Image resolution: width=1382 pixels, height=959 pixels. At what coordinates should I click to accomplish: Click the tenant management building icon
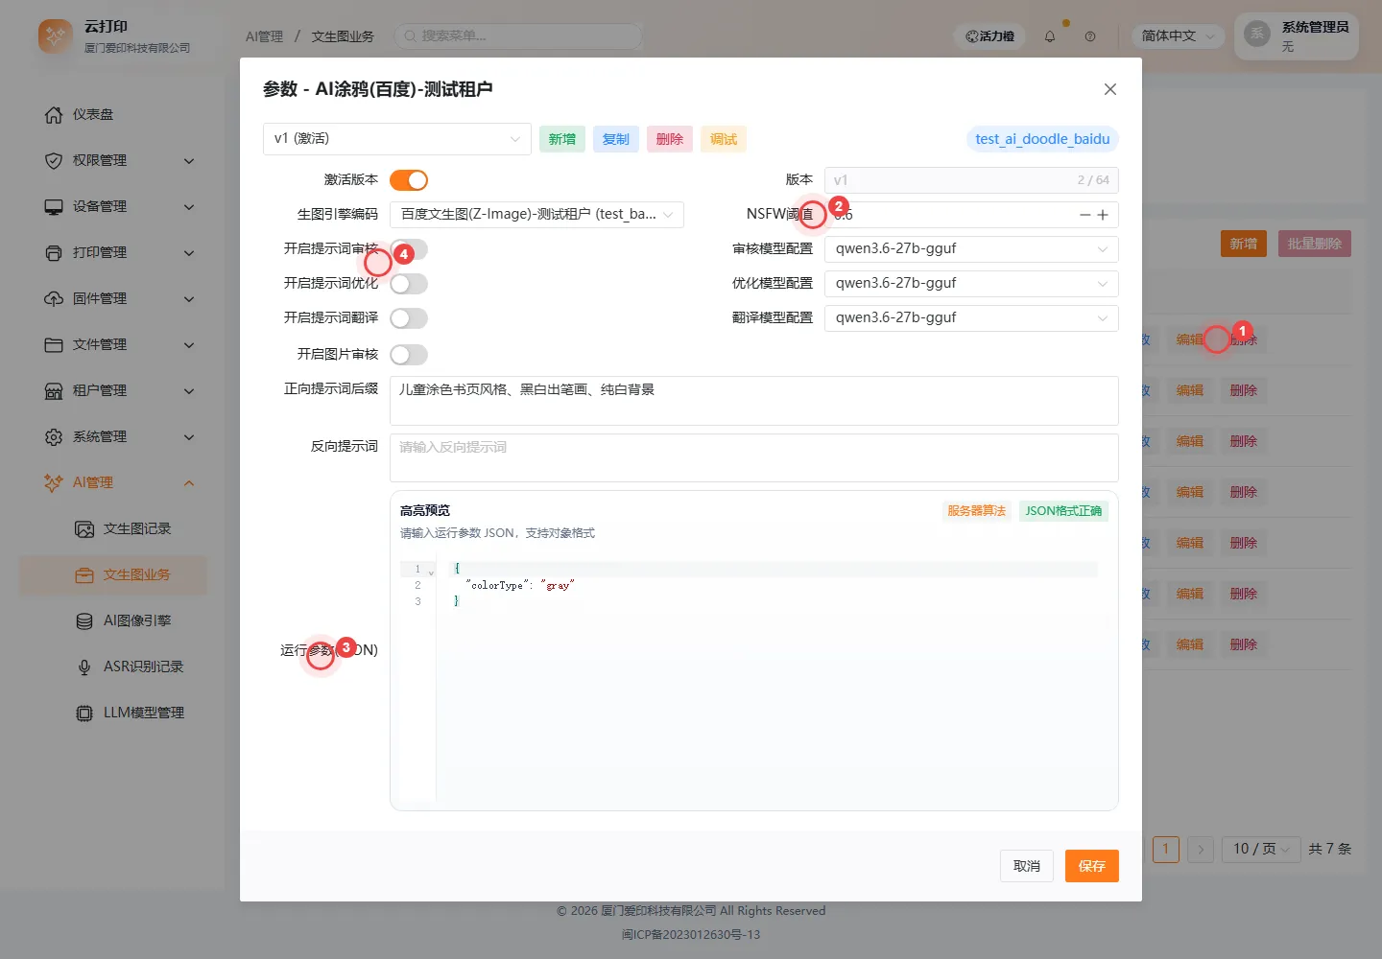[x=54, y=390]
